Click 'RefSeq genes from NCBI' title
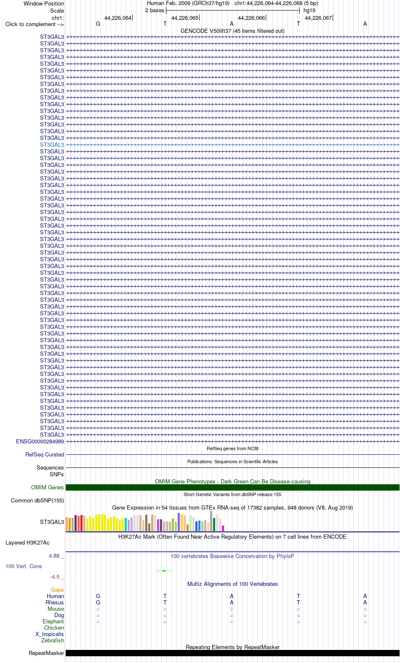Image resolution: width=400 pixels, height=663 pixels. tap(232, 448)
